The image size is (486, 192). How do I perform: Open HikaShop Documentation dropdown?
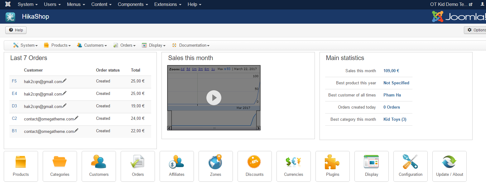pos(190,45)
